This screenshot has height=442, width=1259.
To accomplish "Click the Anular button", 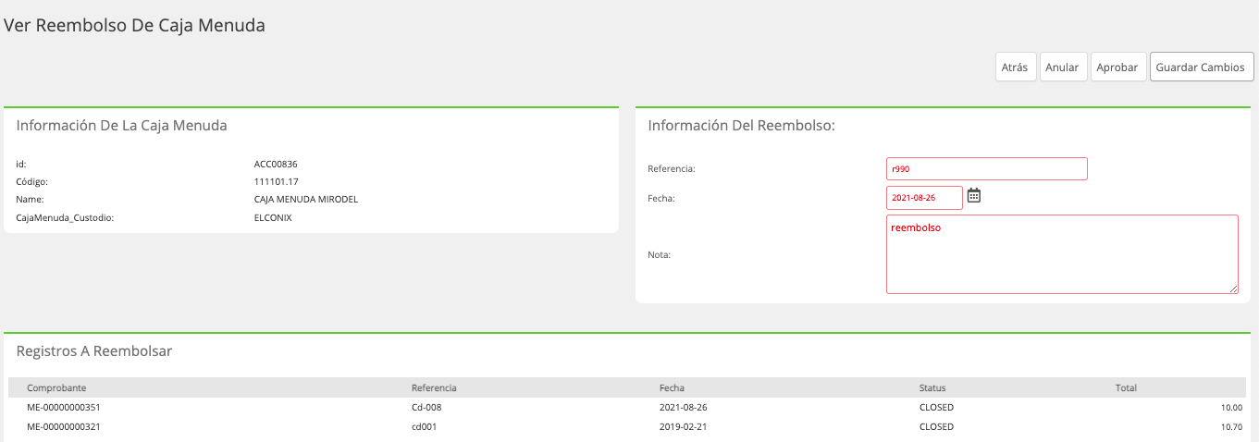I will (x=1062, y=67).
